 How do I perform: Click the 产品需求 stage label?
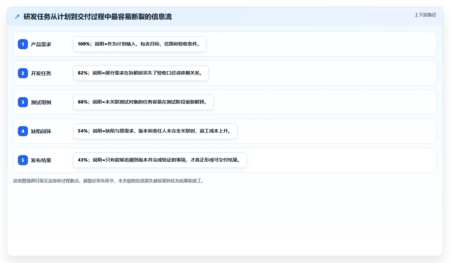tap(41, 44)
